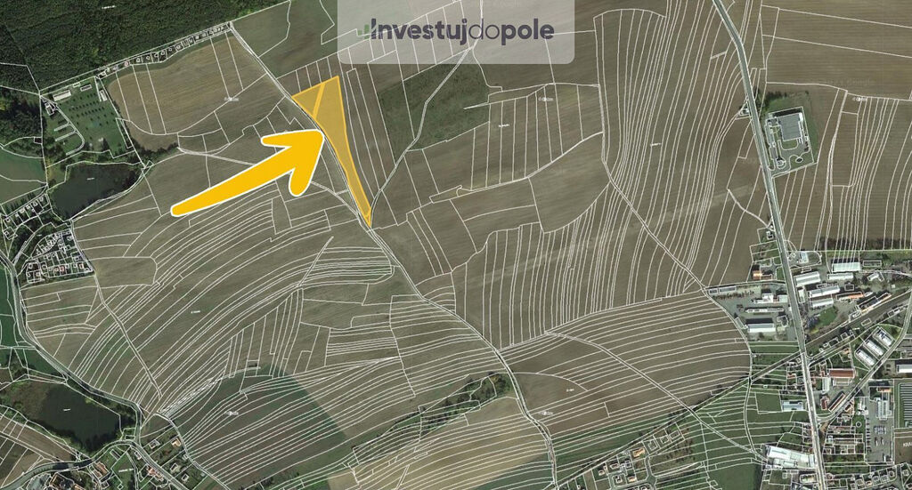Select the gray-roofed industrial building upper right
The height and width of the screenshot is (490, 912).
coord(791,125)
